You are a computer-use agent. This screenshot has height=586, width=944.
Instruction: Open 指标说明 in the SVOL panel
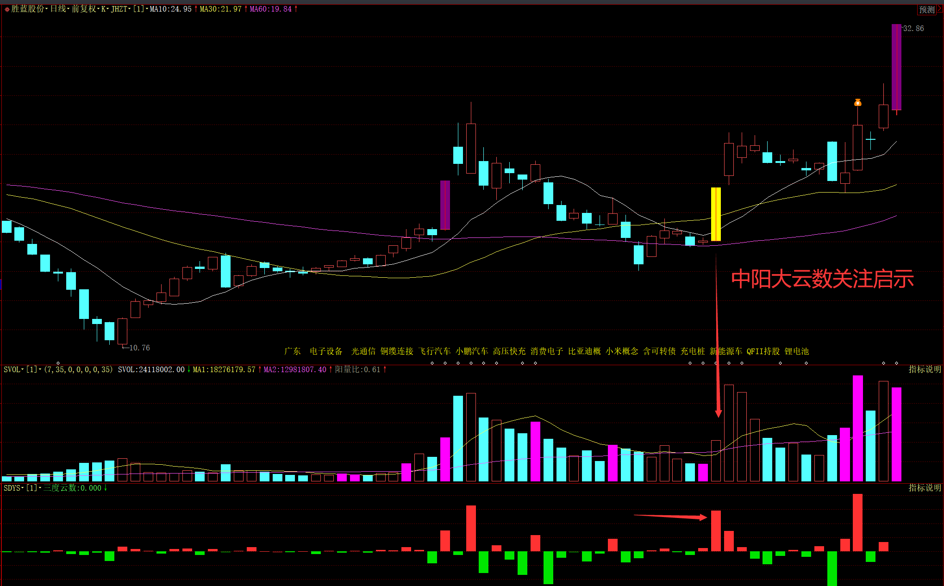(x=925, y=369)
